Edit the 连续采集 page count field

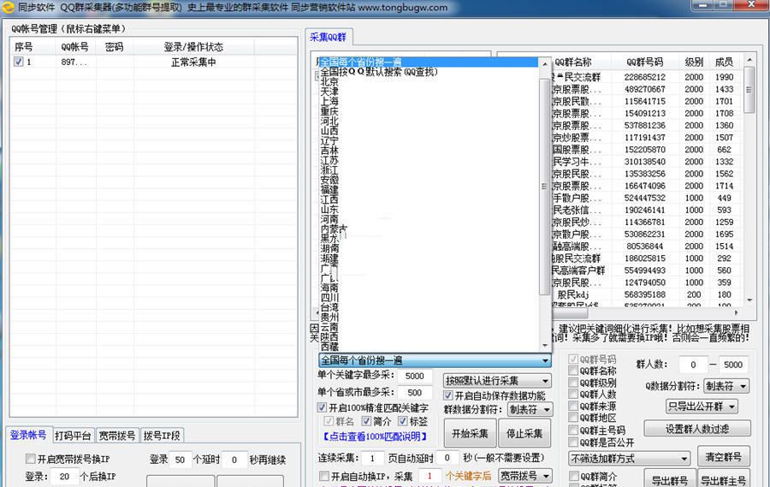373,458
